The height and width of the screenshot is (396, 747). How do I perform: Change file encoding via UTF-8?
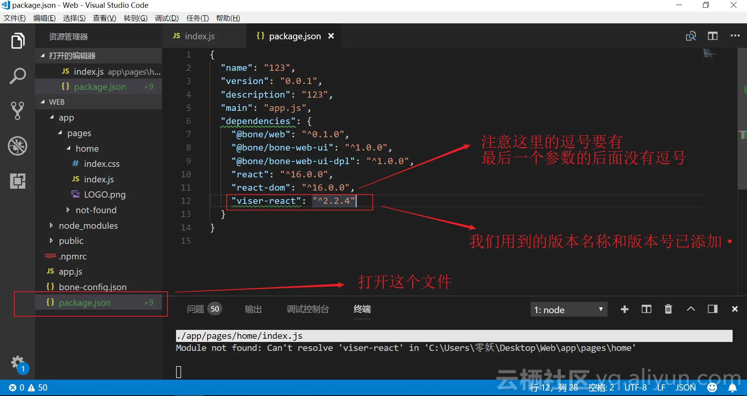636,388
